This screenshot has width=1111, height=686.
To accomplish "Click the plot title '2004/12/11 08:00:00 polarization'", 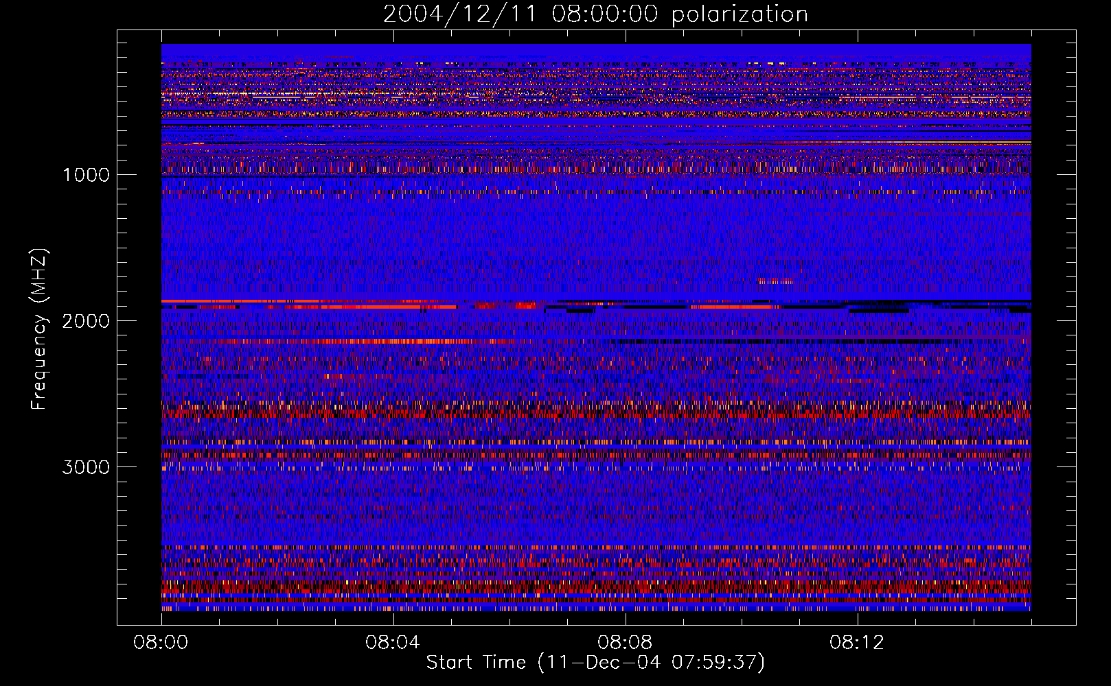I will [x=595, y=14].
